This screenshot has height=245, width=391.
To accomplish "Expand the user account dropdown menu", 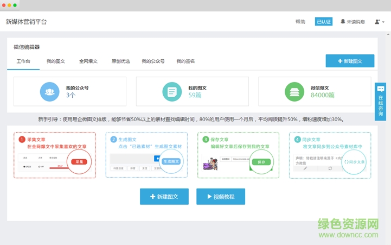I will pyautogui.click(x=380, y=22).
